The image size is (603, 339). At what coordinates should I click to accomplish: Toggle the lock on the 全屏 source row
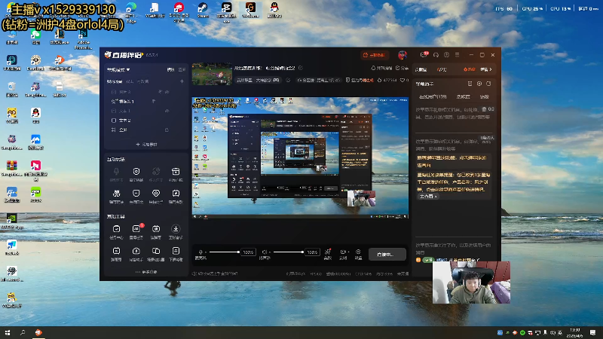point(167,130)
